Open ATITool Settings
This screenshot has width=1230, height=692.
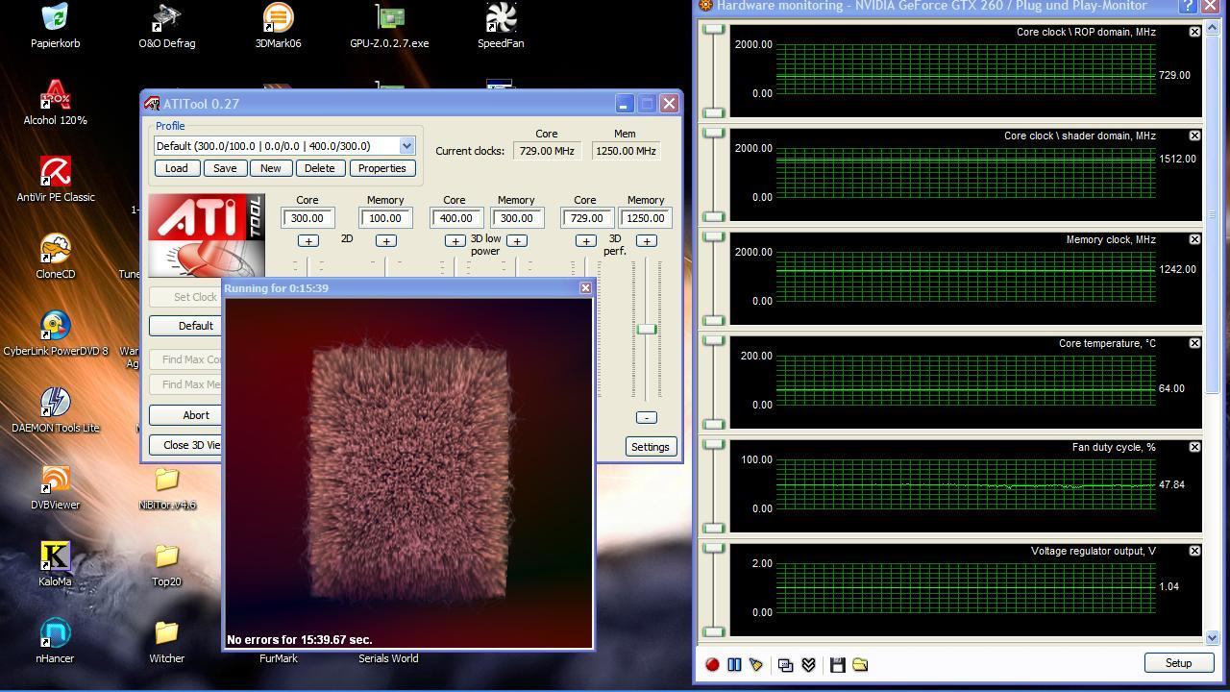(x=650, y=447)
